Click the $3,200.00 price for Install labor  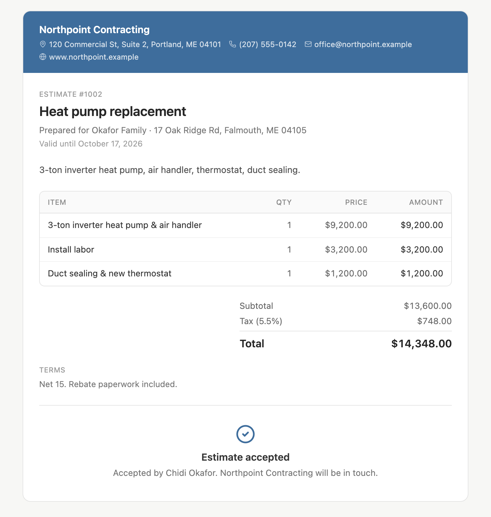point(346,250)
